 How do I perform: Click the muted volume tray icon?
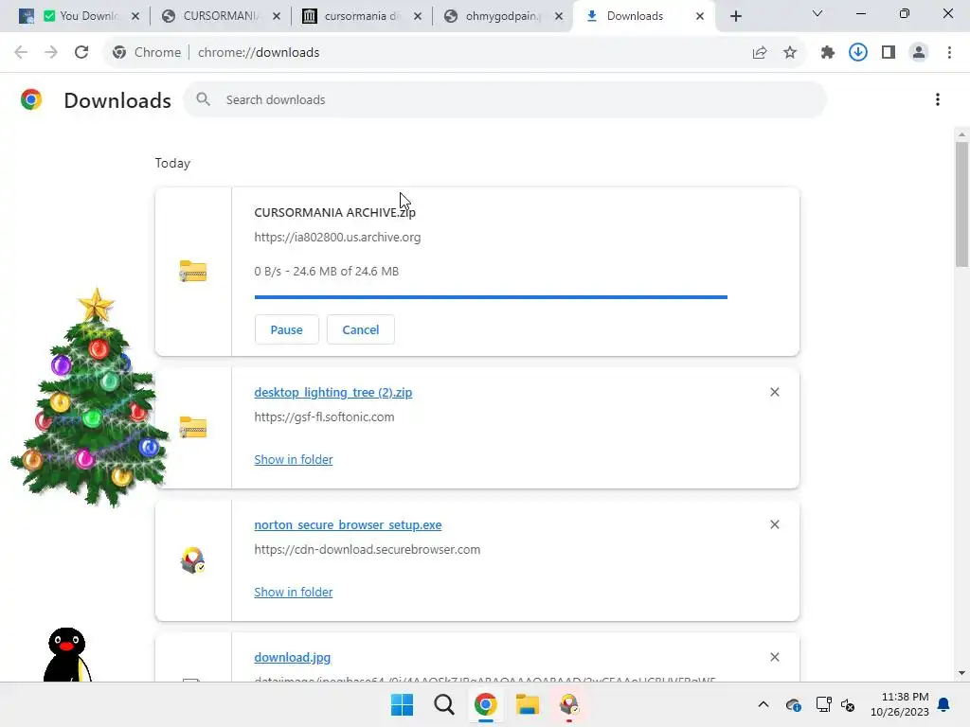tap(848, 704)
